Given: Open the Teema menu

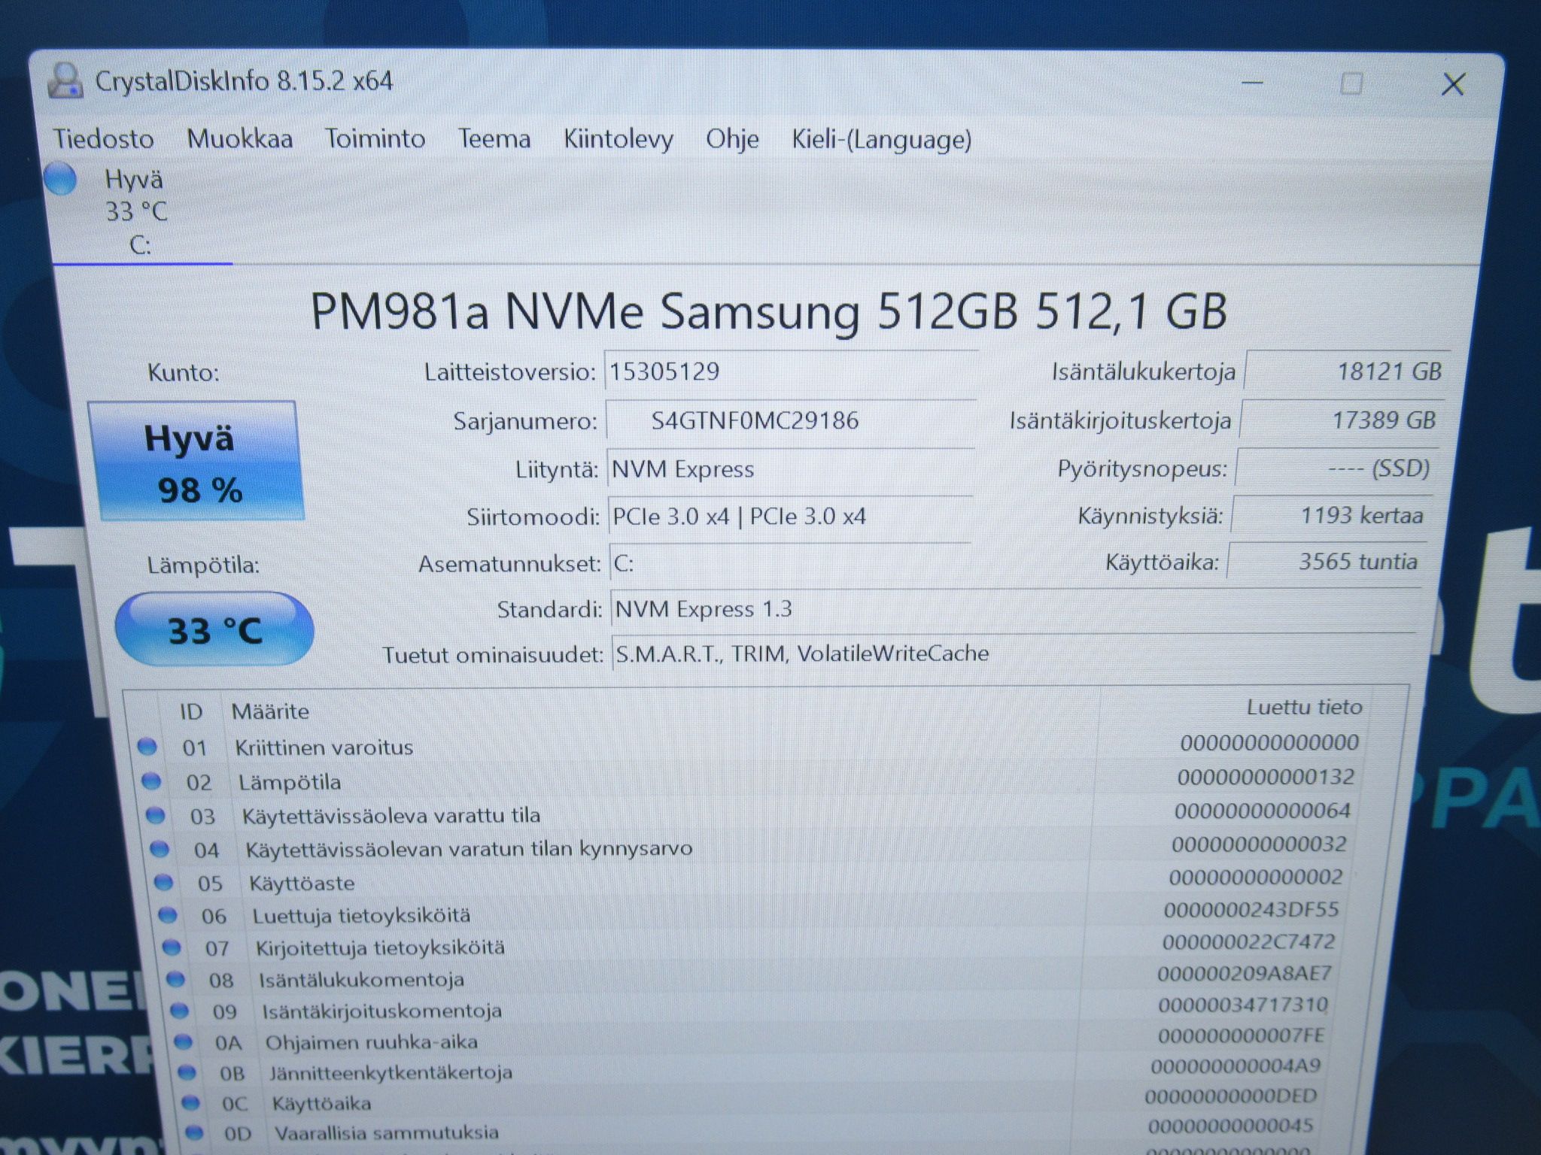Looking at the screenshot, I should [x=494, y=139].
